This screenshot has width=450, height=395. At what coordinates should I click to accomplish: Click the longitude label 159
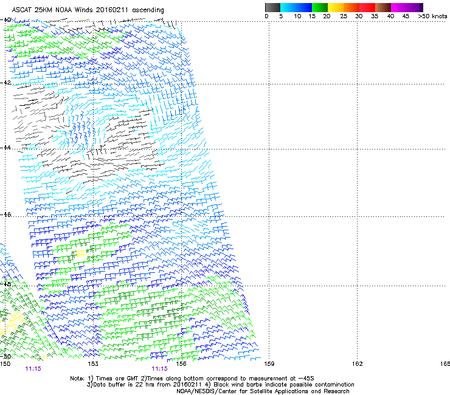pyautogui.click(x=269, y=364)
